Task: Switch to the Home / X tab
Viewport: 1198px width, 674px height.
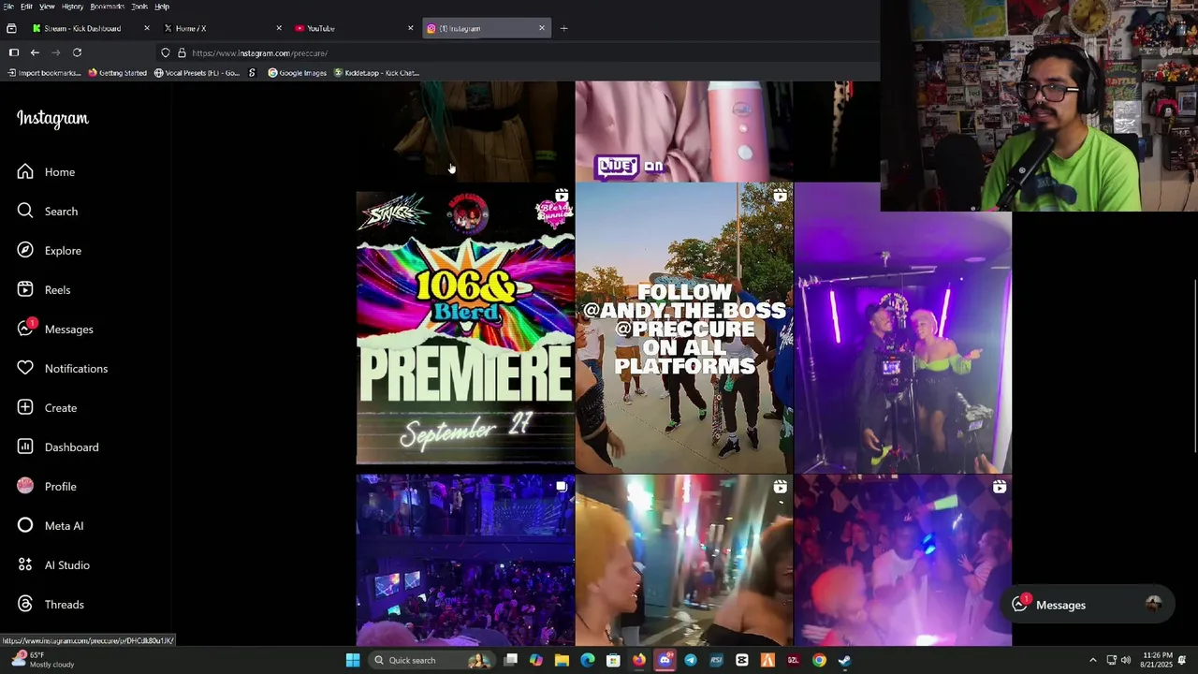Action: 223,28
